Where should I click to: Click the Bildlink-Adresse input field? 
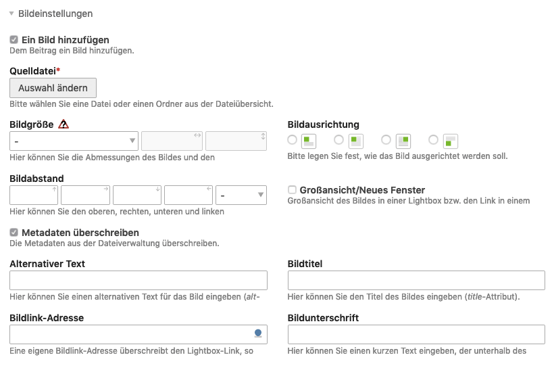138,334
